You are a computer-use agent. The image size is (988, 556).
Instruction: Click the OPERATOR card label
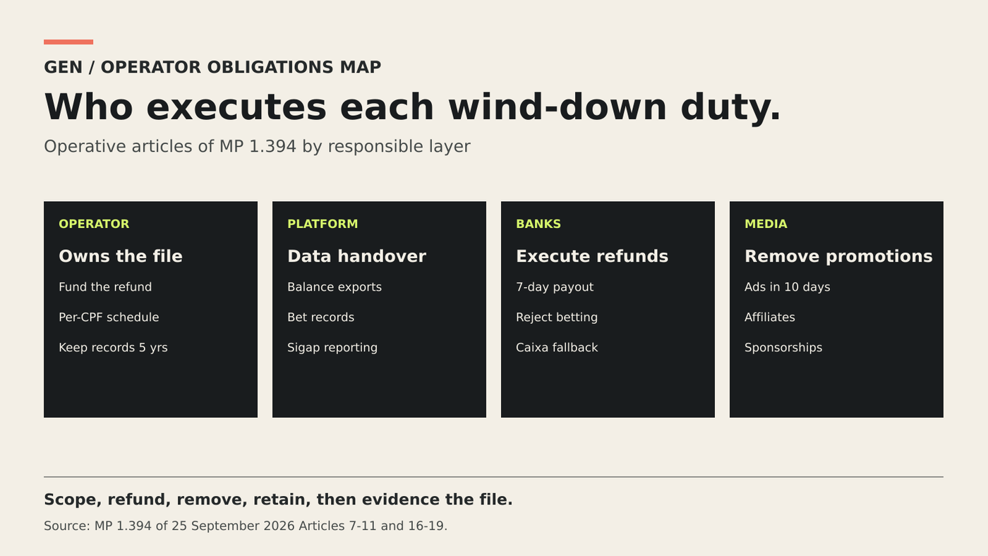(x=94, y=224)
